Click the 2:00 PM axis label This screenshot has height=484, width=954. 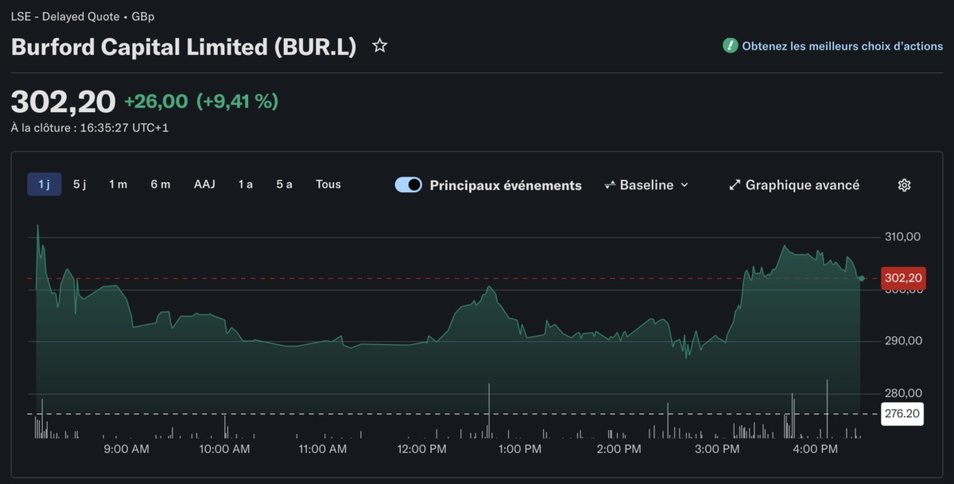(619, 449)
